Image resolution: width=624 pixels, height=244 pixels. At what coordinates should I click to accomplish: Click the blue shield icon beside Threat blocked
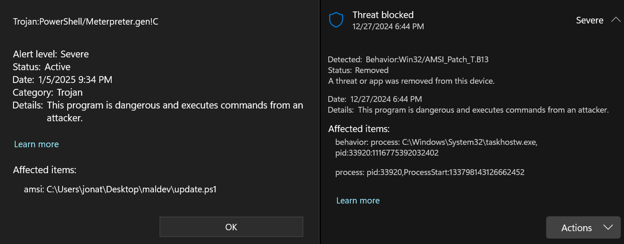(x=336, y=20)
